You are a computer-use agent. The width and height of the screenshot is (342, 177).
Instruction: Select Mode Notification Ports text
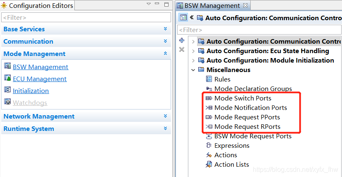[251, 107]
